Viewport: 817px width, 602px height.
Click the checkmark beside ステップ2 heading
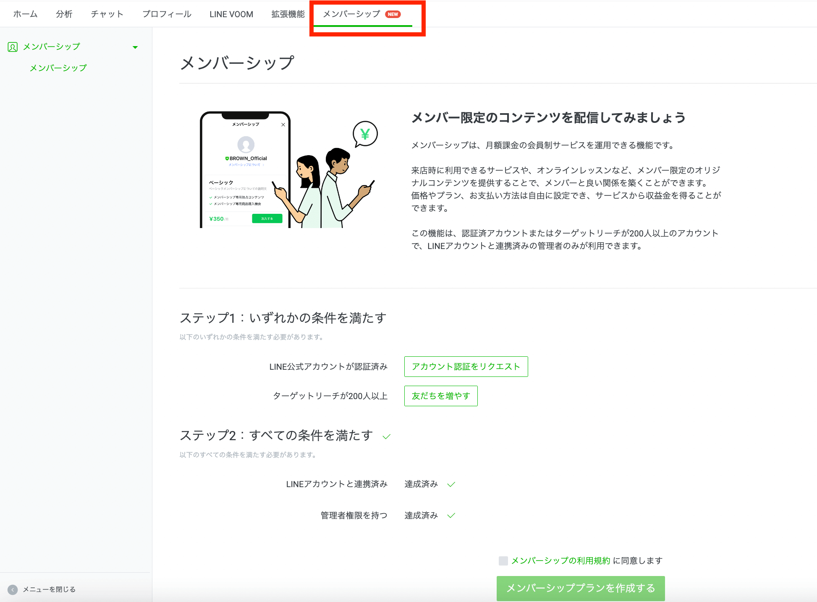387,437
